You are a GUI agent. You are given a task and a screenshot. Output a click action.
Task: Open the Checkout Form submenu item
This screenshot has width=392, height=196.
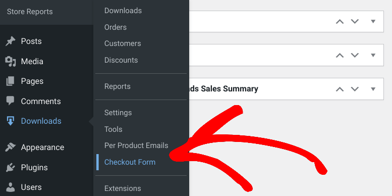click(130, 162)
